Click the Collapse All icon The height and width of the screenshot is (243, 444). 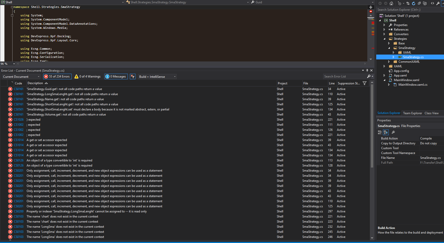point(419,3)
